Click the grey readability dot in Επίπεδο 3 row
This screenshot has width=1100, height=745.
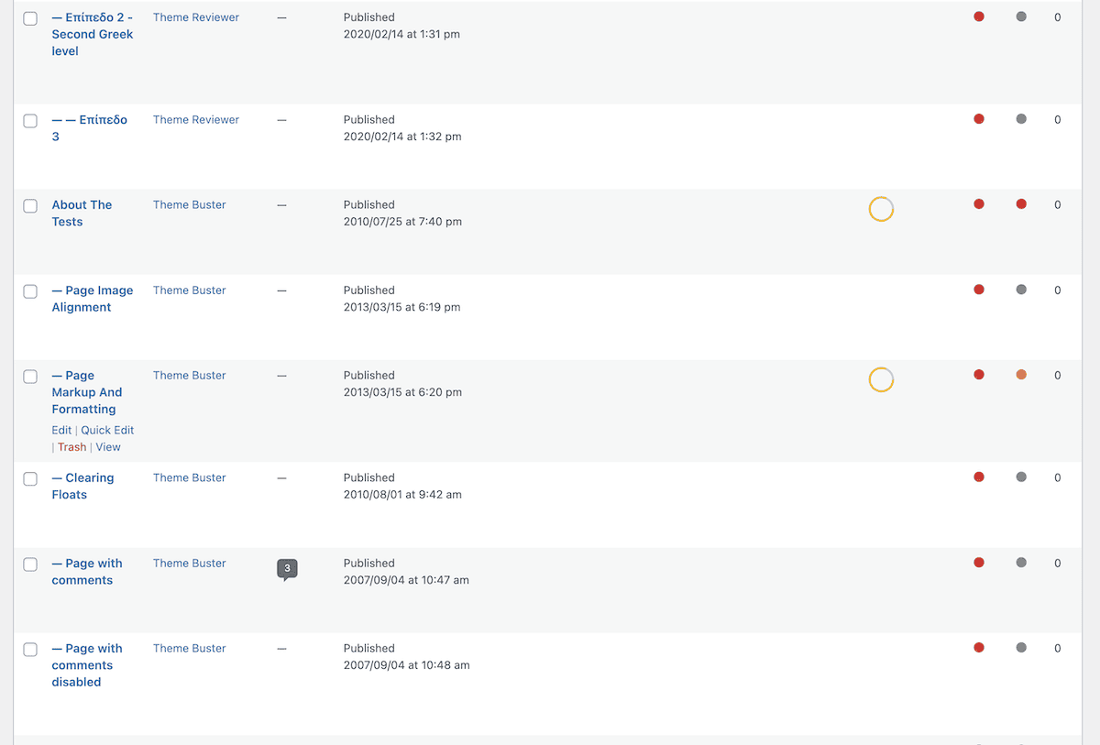pos(1021,119)
